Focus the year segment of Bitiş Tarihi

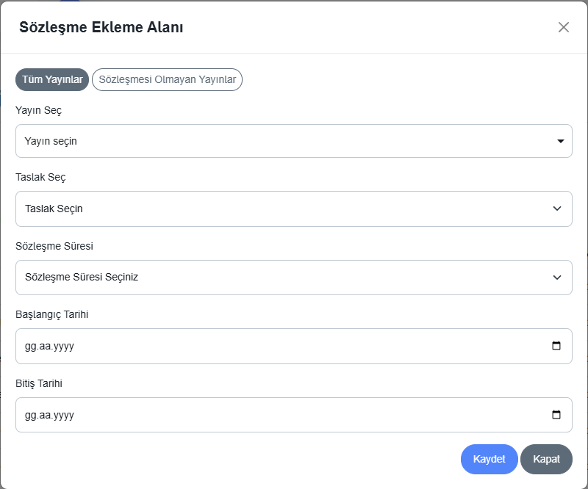tap(63, 416)
